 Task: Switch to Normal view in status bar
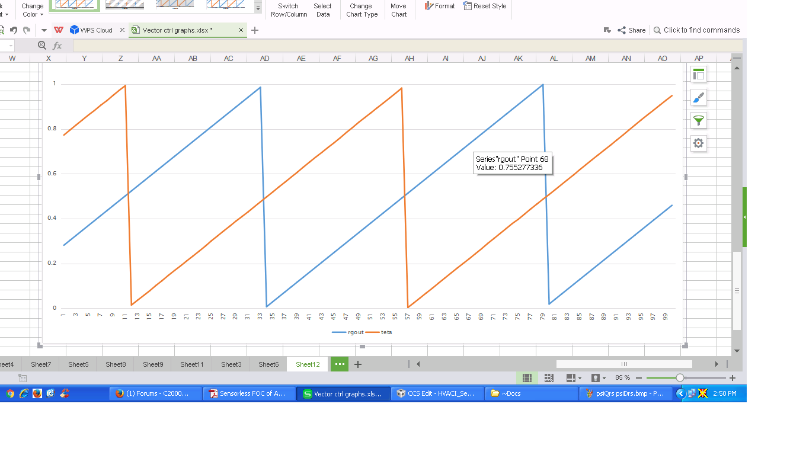click(527, 378)
